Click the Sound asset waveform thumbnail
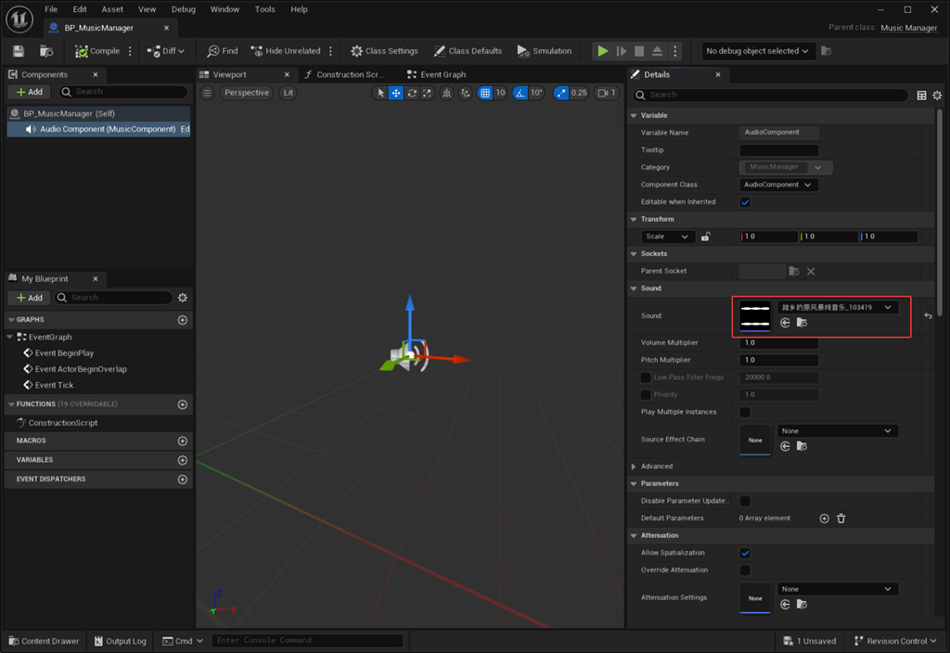The height and width of the screenshot is (653, 950). click(x=755, y=315)
